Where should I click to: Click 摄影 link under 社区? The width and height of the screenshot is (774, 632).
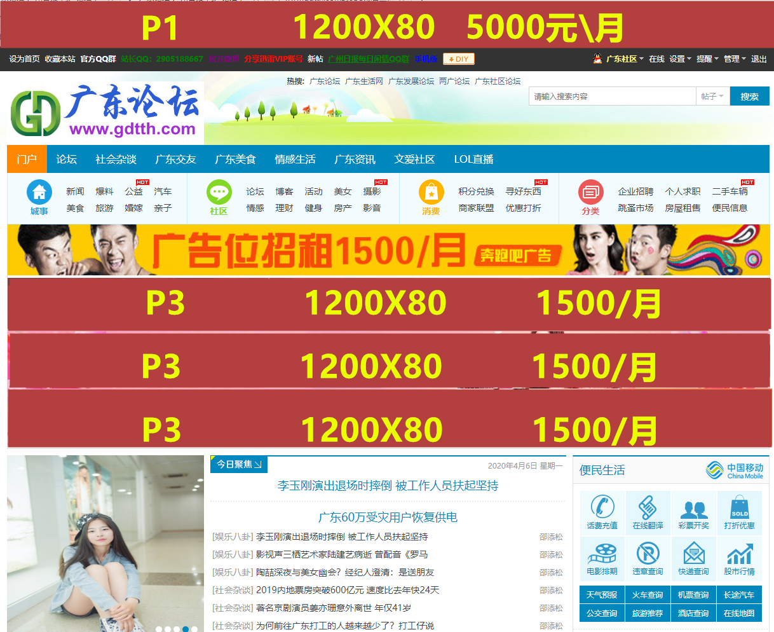click(372, 191)
